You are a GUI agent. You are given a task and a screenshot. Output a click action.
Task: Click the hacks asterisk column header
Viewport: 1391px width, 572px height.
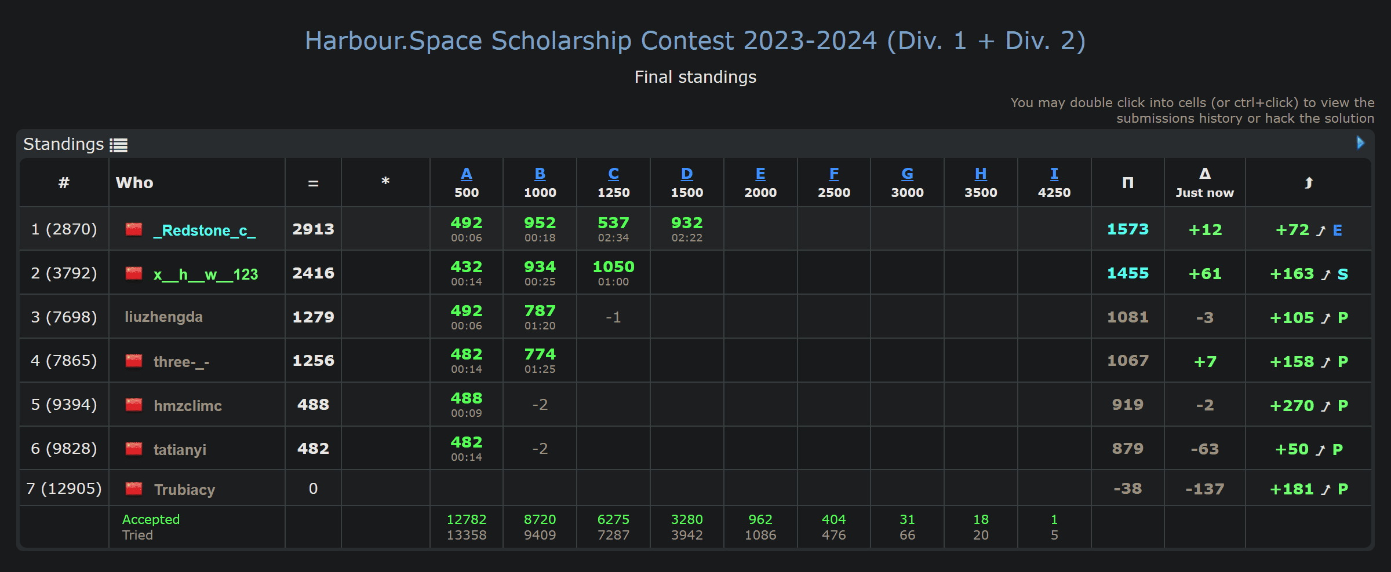tap(385, 182)
